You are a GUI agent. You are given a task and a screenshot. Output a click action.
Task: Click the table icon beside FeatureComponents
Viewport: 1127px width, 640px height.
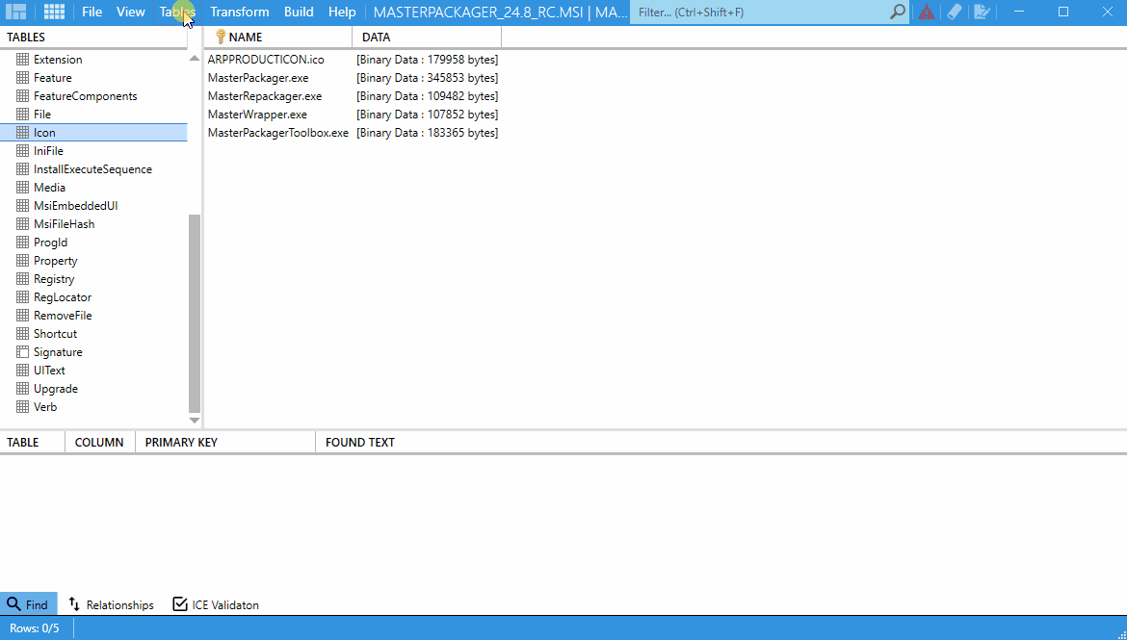pyautogui.click(x=22, y=96)
